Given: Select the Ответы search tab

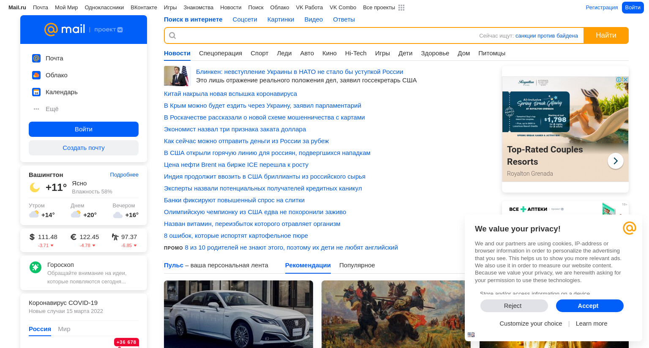Looking at the screenshot, I should point(344,19).
